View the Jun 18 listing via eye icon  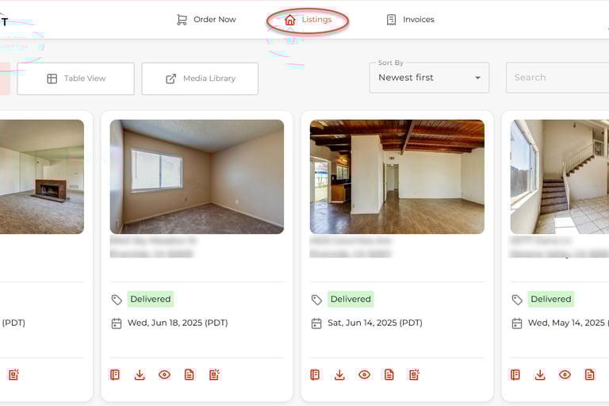click(164, 374)
